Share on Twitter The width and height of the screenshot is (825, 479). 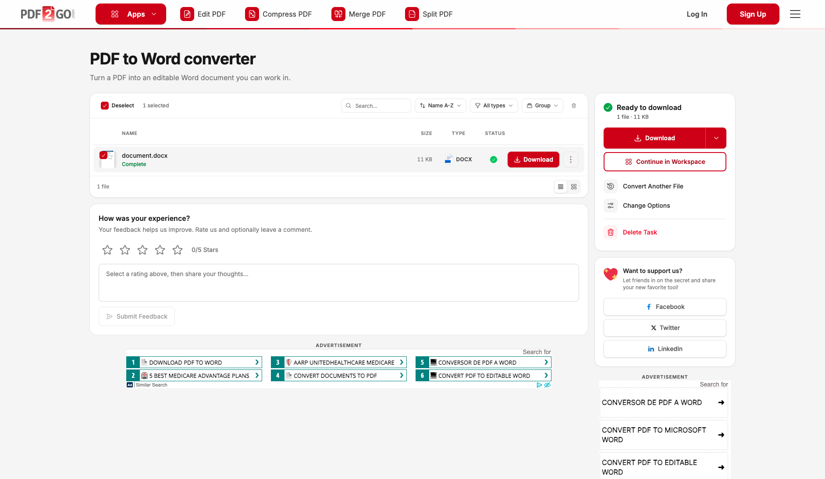click(665, 328)
